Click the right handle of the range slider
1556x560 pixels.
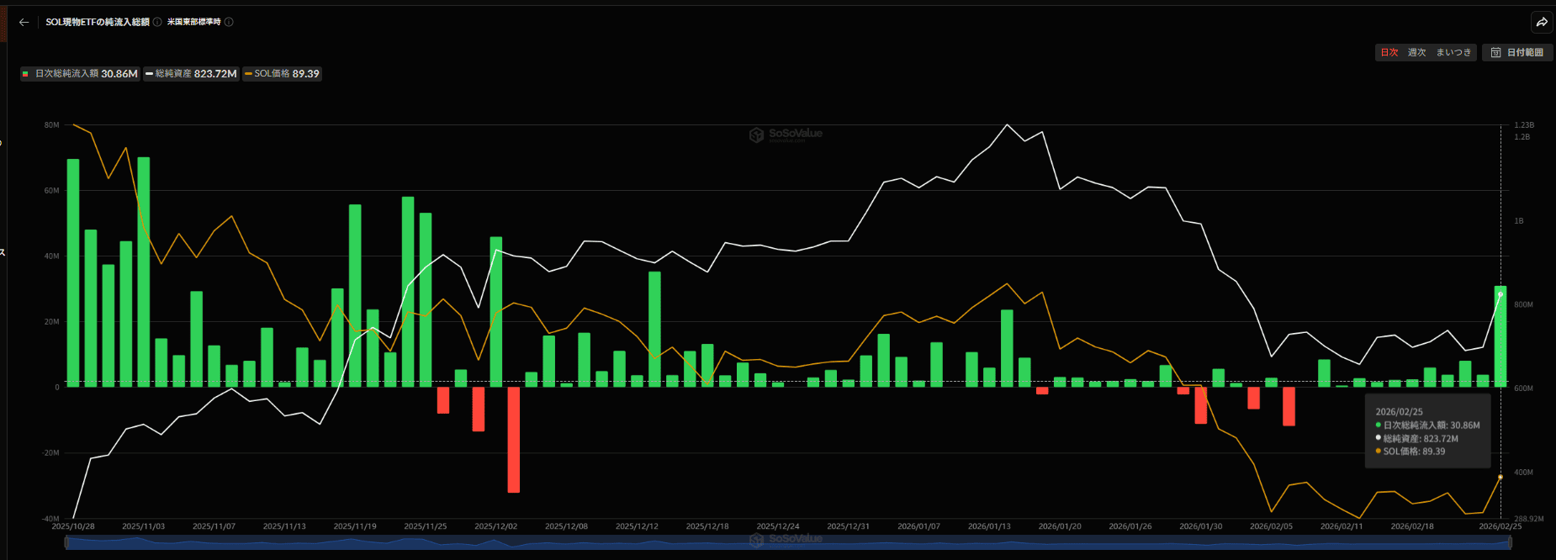[x=1510, y=542]
